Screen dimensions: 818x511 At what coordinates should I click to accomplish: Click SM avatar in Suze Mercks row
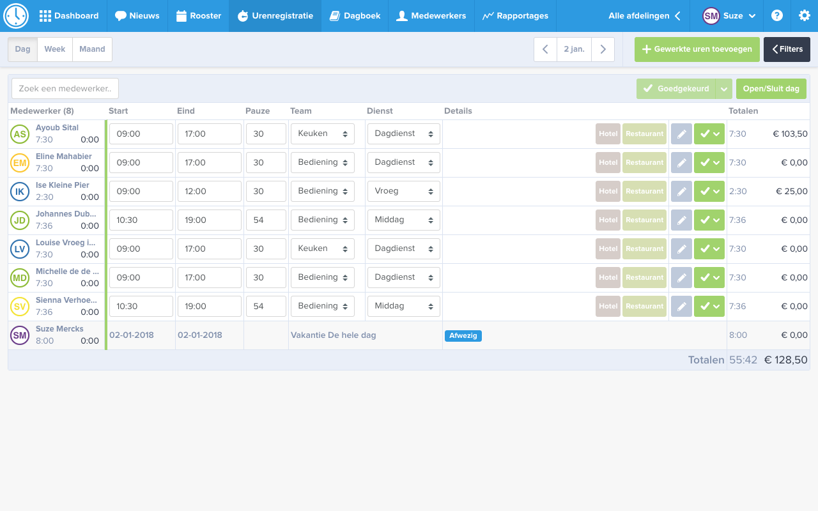tap(20, 335)
